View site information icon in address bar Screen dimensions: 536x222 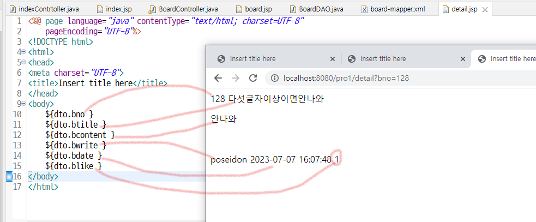pos(274,79)
